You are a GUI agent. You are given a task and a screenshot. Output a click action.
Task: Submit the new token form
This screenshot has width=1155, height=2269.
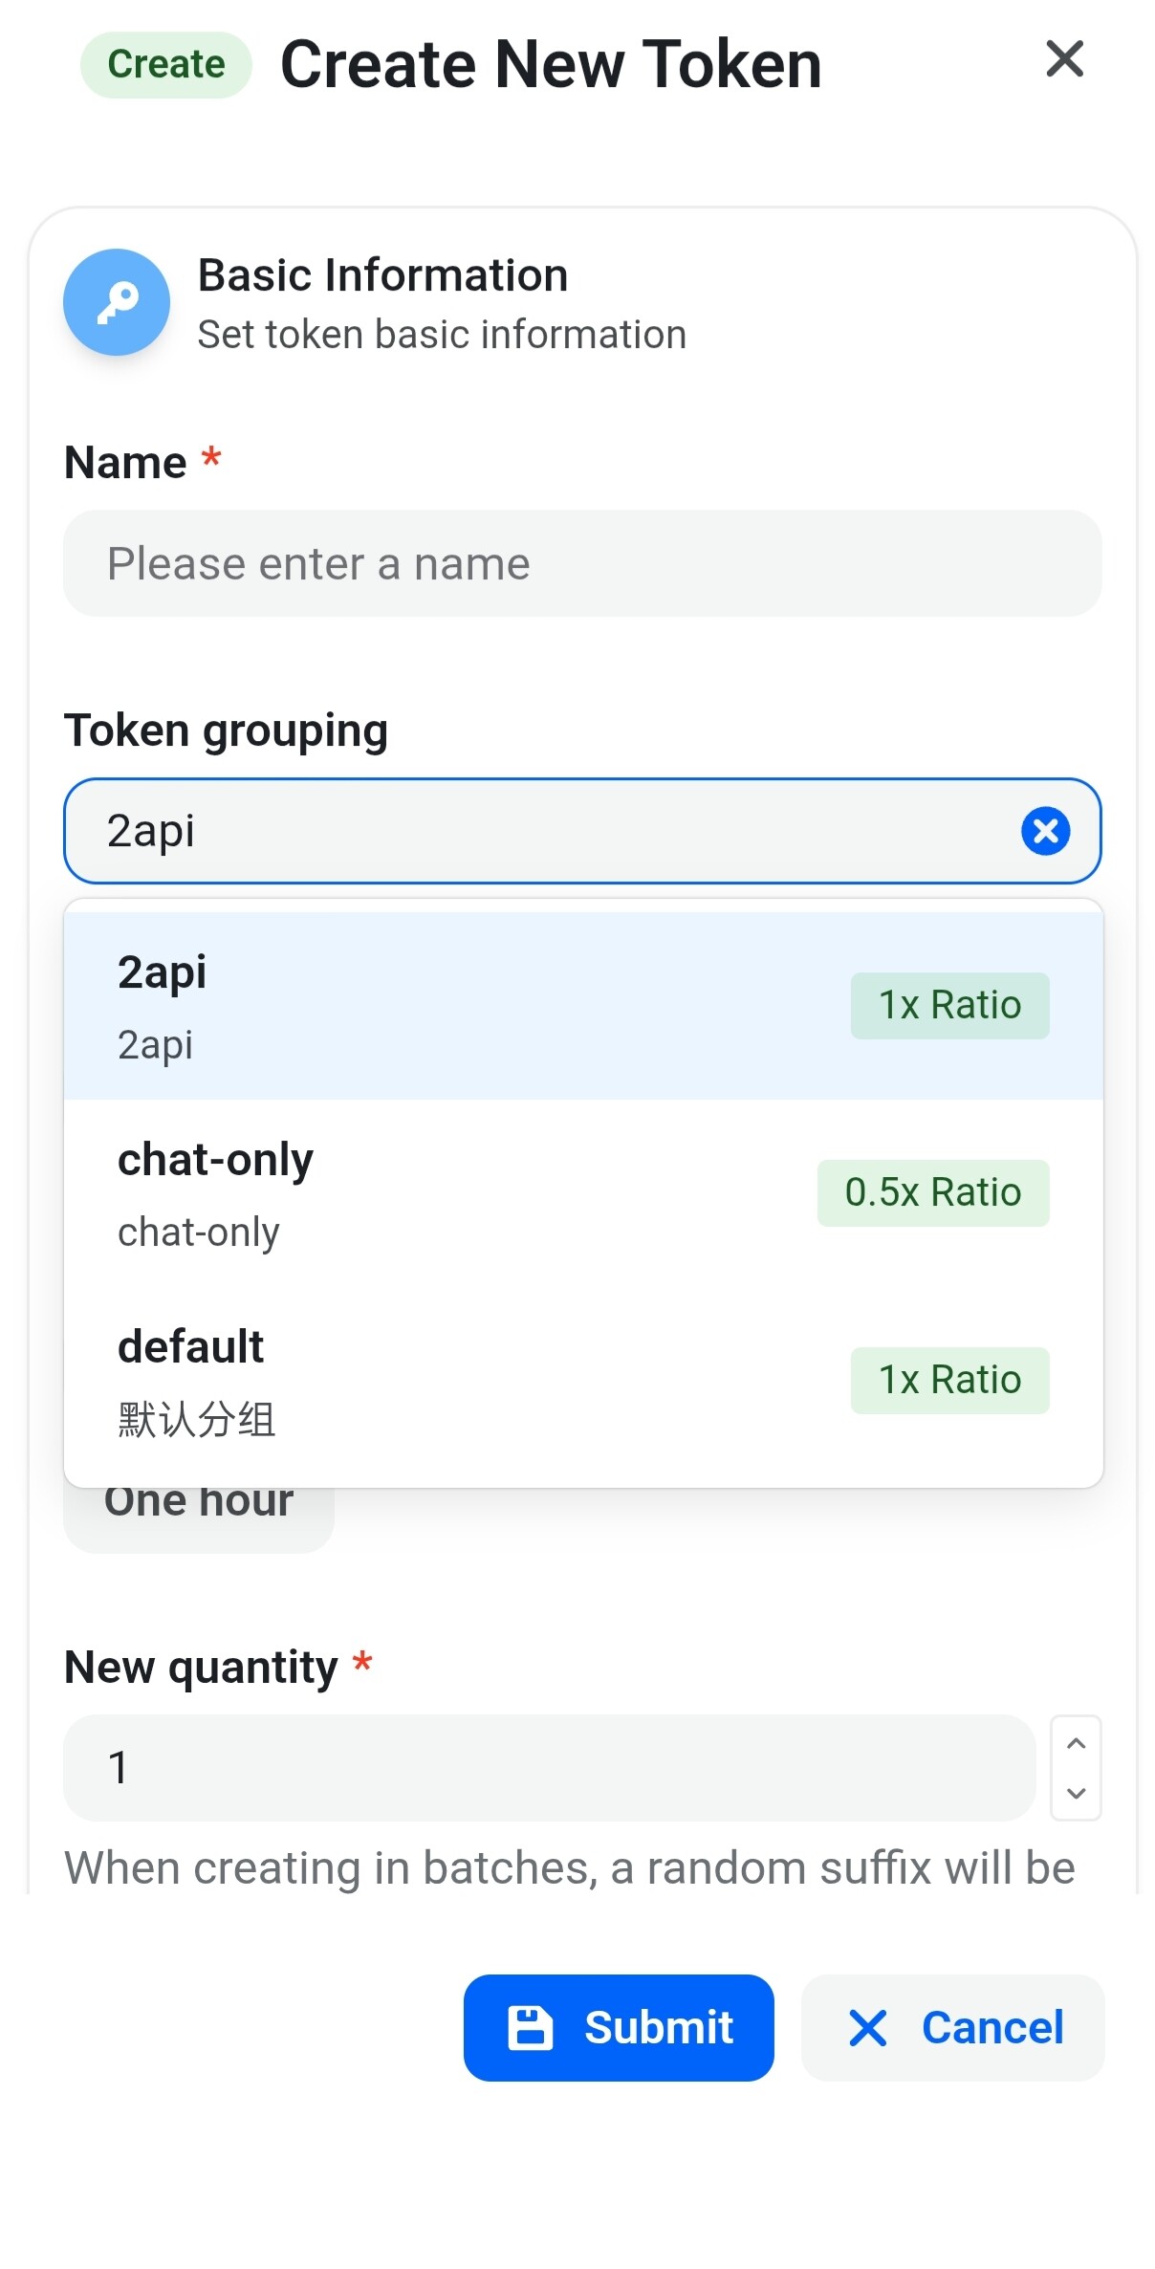tap(619, 2027)
